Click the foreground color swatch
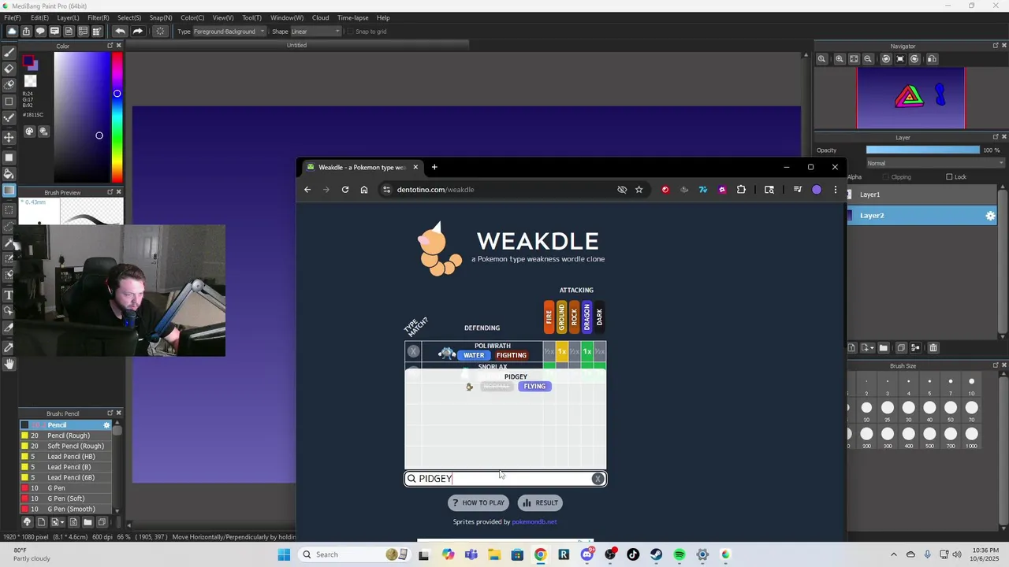The image size is (1009, 567). [28, 62]
